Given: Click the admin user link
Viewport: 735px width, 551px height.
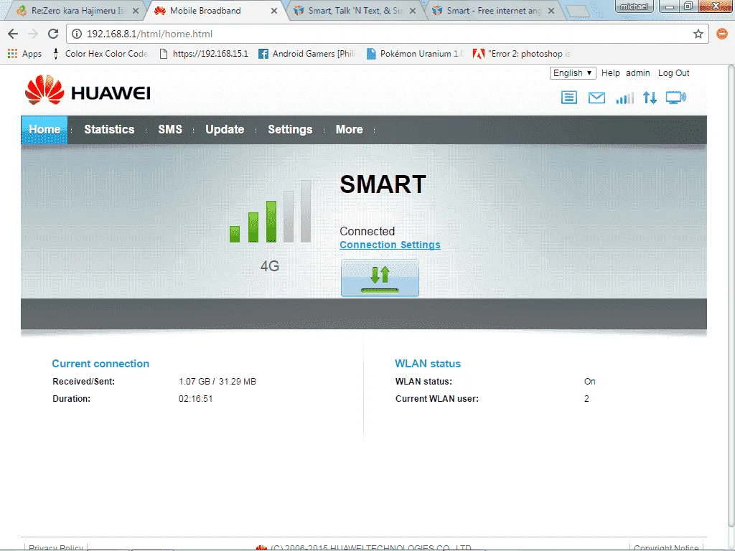Looking at the screenshot, I should tap(638, 73).
